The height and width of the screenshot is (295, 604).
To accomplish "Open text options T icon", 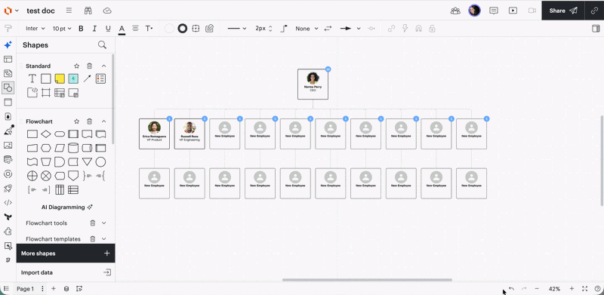I will click(x=149, y=29).
